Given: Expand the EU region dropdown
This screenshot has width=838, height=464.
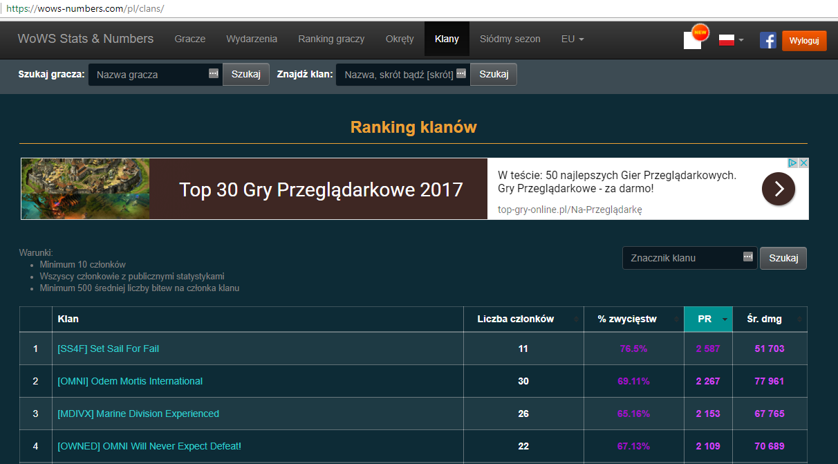Looking at the screenshot, I should 572,39.
